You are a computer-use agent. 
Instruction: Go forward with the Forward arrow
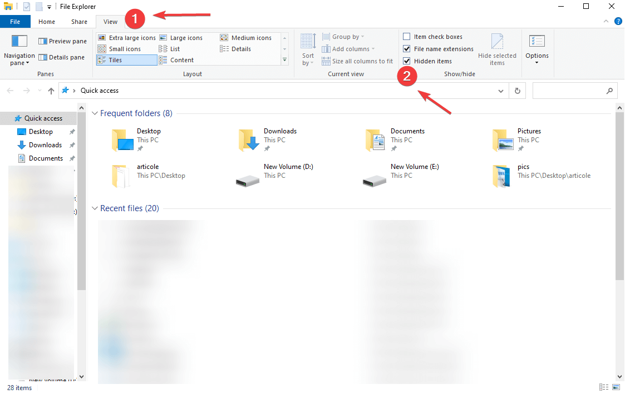click(x=26, y=91)
